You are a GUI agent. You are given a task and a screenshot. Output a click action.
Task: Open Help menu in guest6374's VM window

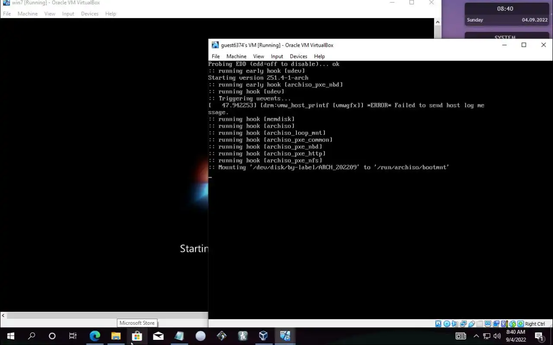point(319,56)
